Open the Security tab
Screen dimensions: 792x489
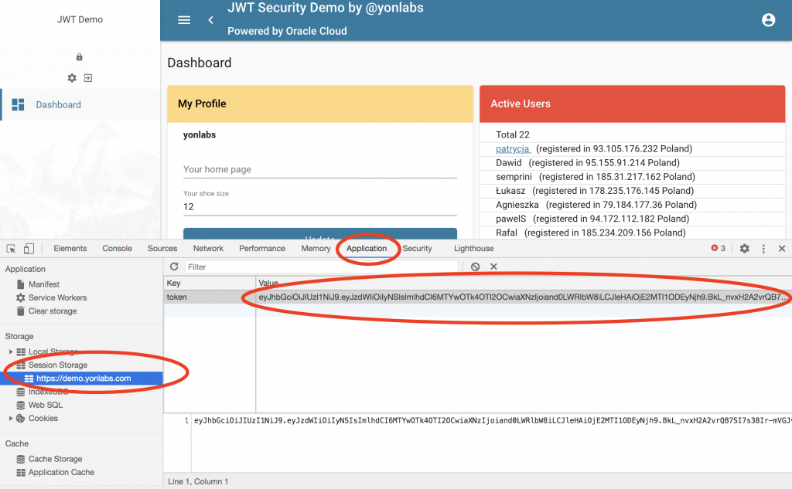click(x=417, y=248)
